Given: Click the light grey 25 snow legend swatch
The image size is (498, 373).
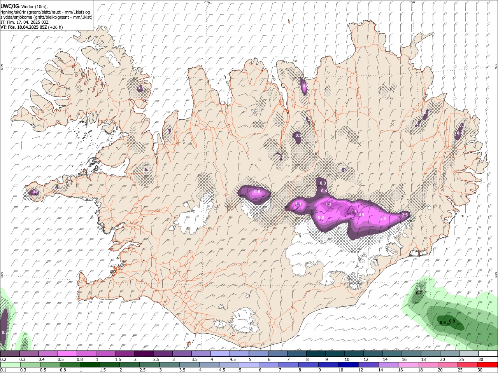Looking at the screenshot, I should (469, 354).
